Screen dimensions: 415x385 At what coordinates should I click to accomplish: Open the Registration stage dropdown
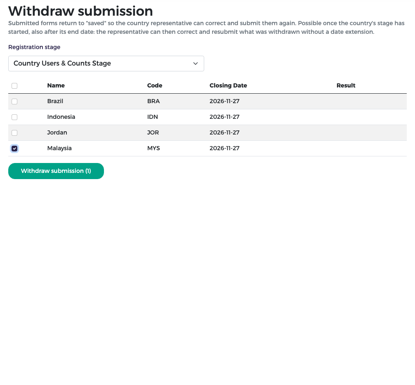(x=106, y=64)
